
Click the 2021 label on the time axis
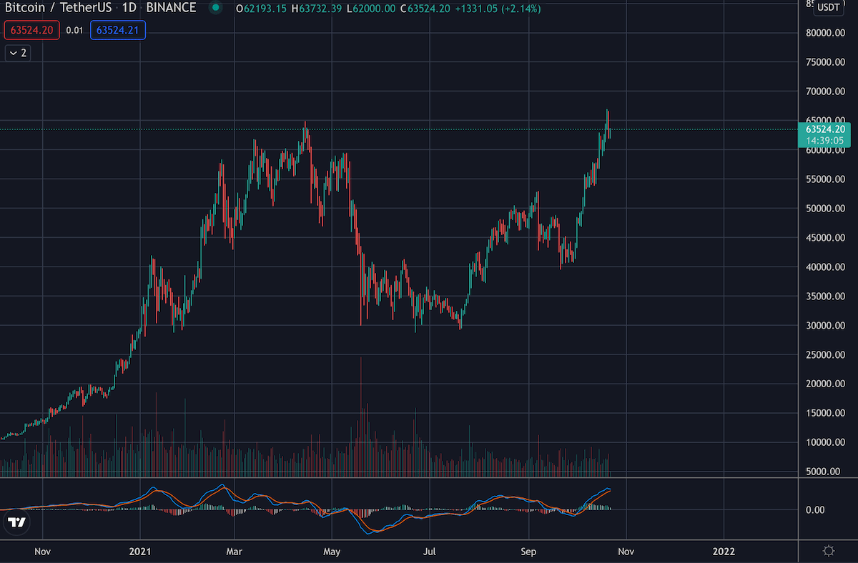click(x=140, y=551)
